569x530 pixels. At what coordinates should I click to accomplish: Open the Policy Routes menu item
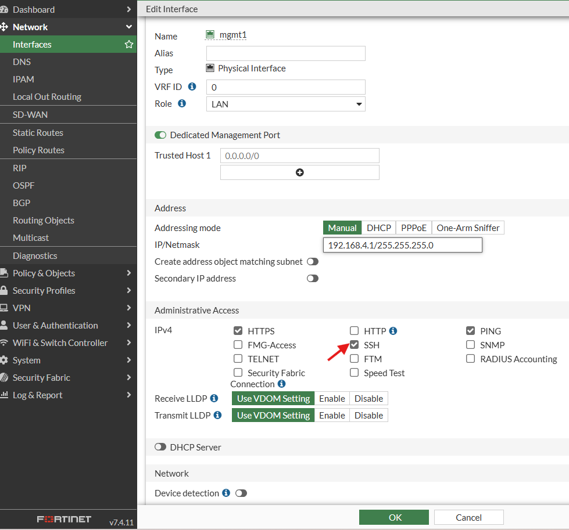[x=68, y=150]
